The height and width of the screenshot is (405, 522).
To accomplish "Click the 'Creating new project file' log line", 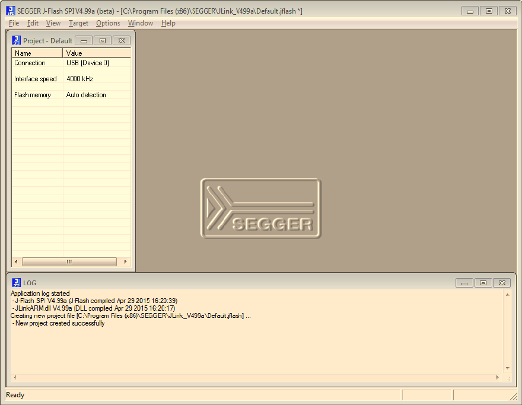I will 130,316.
